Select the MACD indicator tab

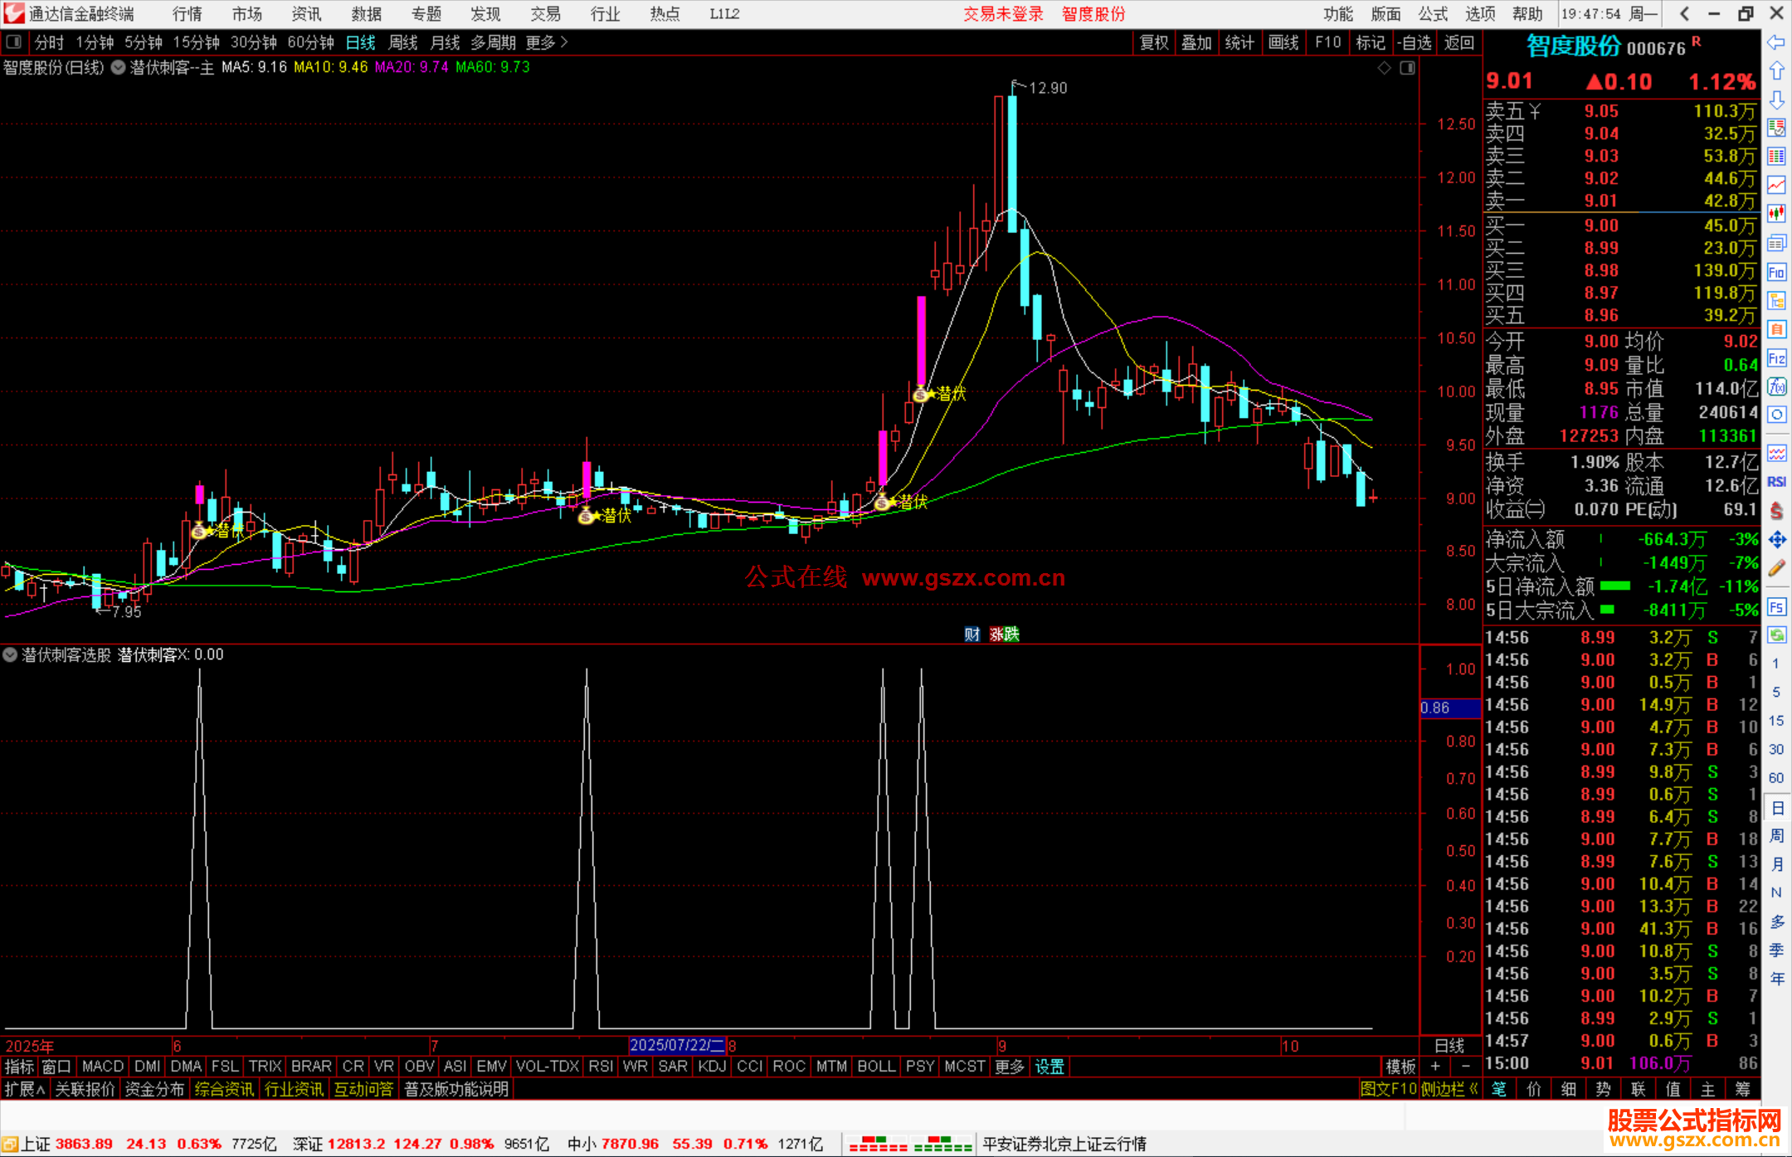(x=103, y=1067)
